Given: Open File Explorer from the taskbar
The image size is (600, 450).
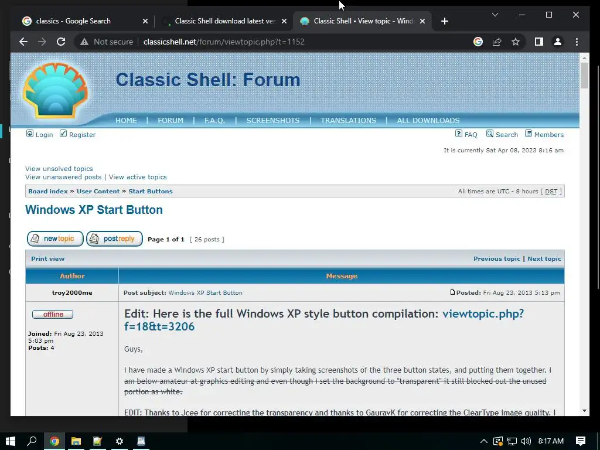Looking at the screenshot, I should point(76,441).
